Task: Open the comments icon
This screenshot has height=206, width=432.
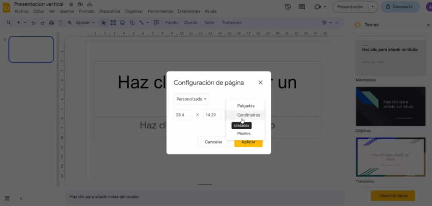Action: 302,7
